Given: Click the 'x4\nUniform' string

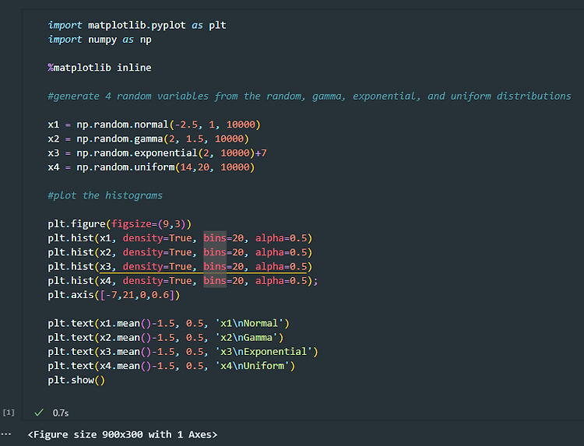Looking at the screenshot, I should point(252,366).
